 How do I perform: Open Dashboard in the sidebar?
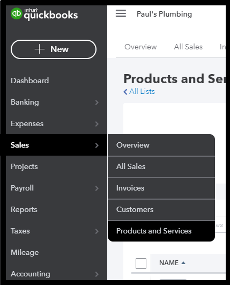[30, 81]
